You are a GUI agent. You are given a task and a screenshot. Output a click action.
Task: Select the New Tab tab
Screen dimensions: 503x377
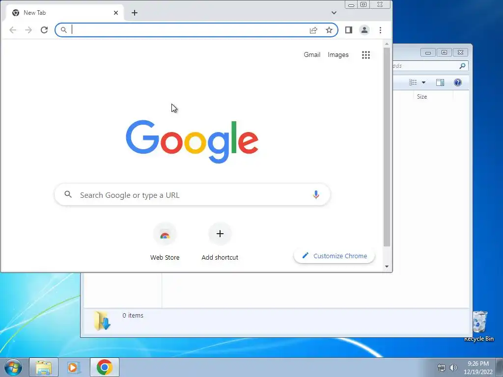click(65, 13)
